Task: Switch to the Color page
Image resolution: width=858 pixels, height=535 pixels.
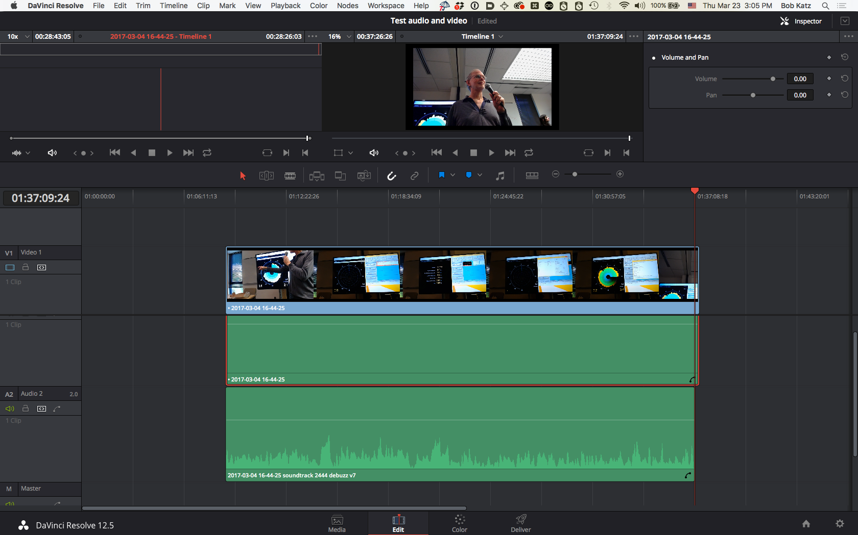Action: click(460, 524)
